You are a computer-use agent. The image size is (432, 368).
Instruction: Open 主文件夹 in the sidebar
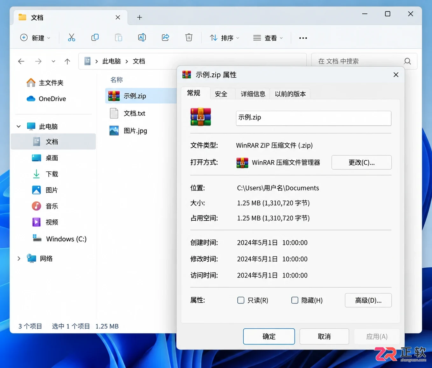(45, 83)
